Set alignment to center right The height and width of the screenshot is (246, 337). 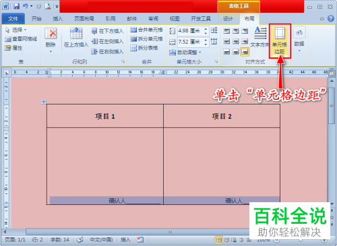click(245, 41)
